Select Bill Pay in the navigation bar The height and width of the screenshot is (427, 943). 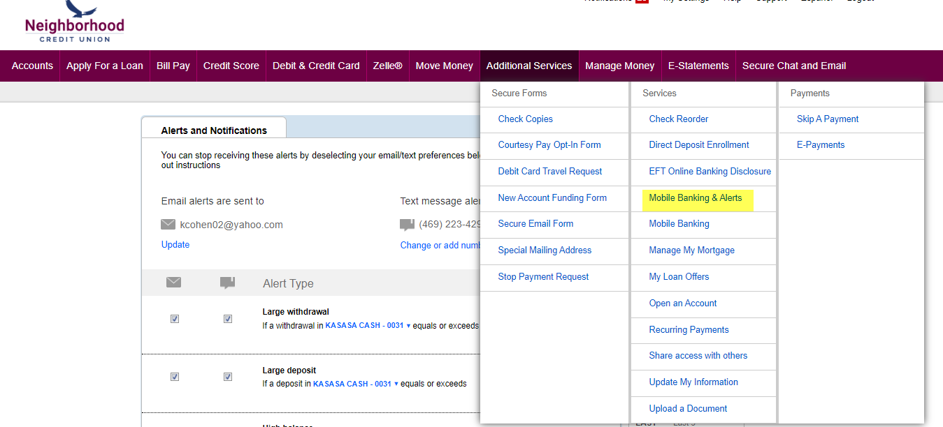click(173, 66)
